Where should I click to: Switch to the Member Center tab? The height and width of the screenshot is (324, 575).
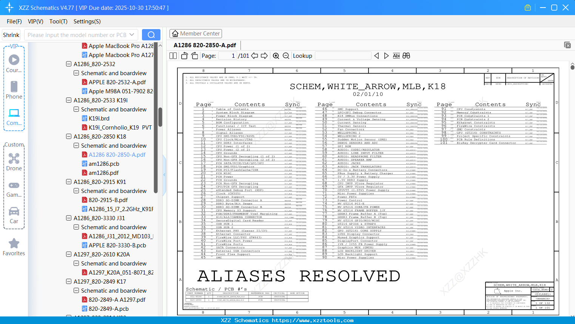(196, 34)
